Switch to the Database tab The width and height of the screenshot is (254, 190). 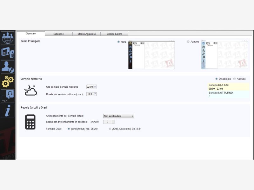pos(58,34)
